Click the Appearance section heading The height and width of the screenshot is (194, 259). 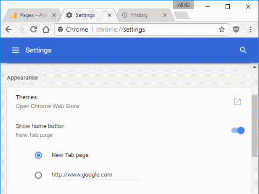click(23, 78)
